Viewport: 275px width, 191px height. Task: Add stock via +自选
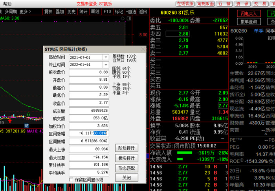pos(131,12)
